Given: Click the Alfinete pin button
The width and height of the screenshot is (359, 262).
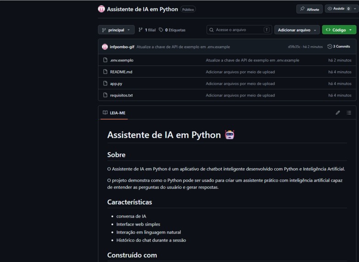Looking at the screenshot, I should tap(309, 9).
